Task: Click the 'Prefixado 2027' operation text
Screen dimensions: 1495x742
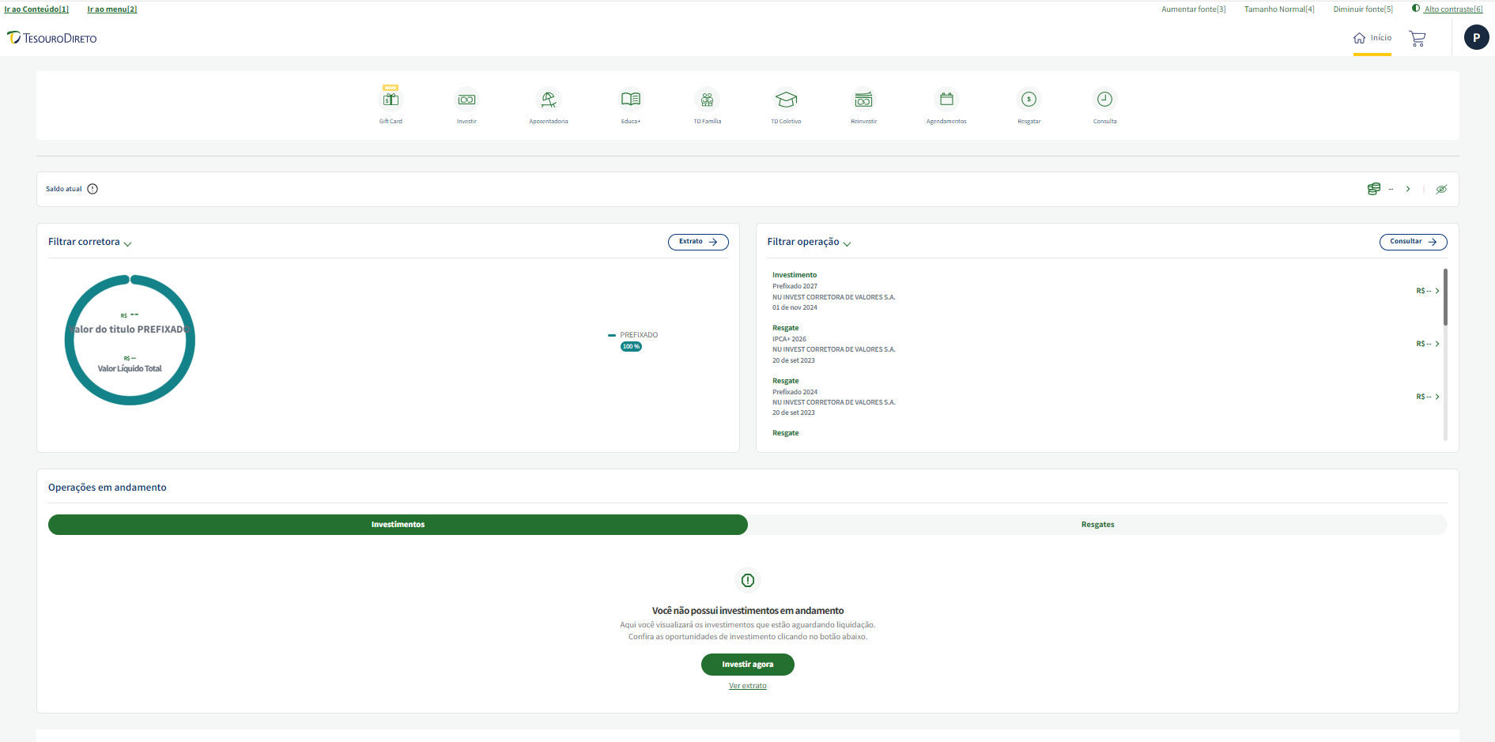Action: tap(795, 286)
